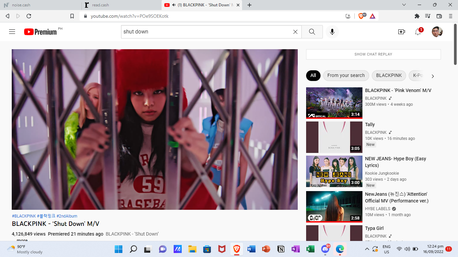Open the 'Tally' video title link
Image resolution: width=458 pixels, height=257 pixels.
[370, 124]
